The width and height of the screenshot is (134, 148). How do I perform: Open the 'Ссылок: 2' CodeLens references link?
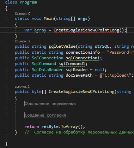pos(23,41)
